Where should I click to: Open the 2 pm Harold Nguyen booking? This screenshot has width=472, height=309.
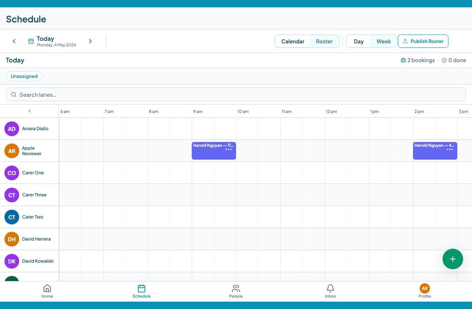(435, 151)
